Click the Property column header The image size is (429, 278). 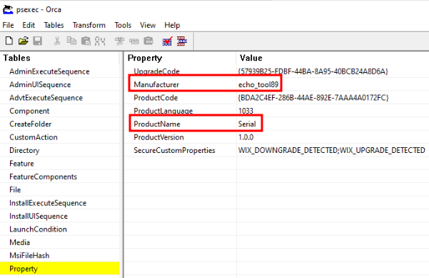pos(181,58)
